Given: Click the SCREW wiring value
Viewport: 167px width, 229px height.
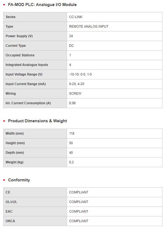Looking at the screenshot, I should pos(75,94).
